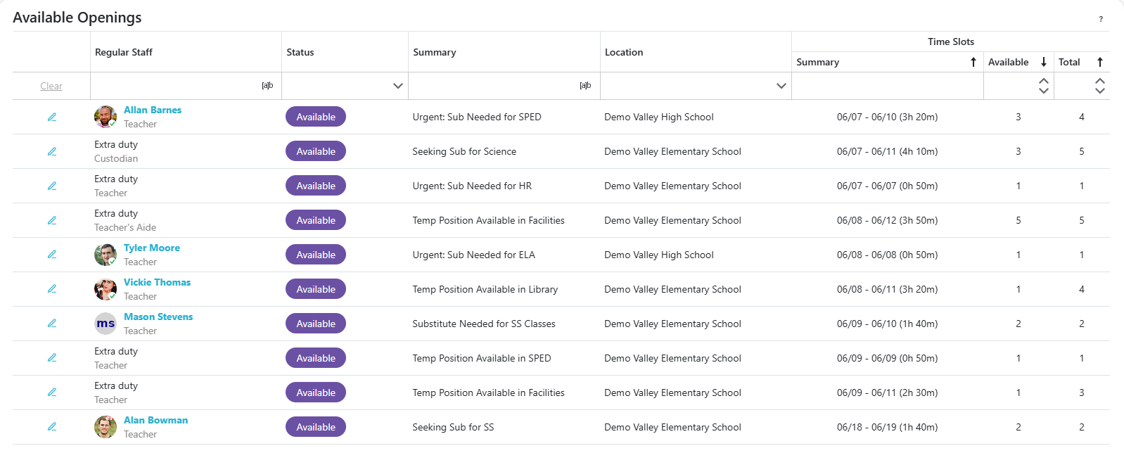Click edit pencil for Alan Bowman row
This screenshot has height=453, width=1124.
tap(52, 427)
